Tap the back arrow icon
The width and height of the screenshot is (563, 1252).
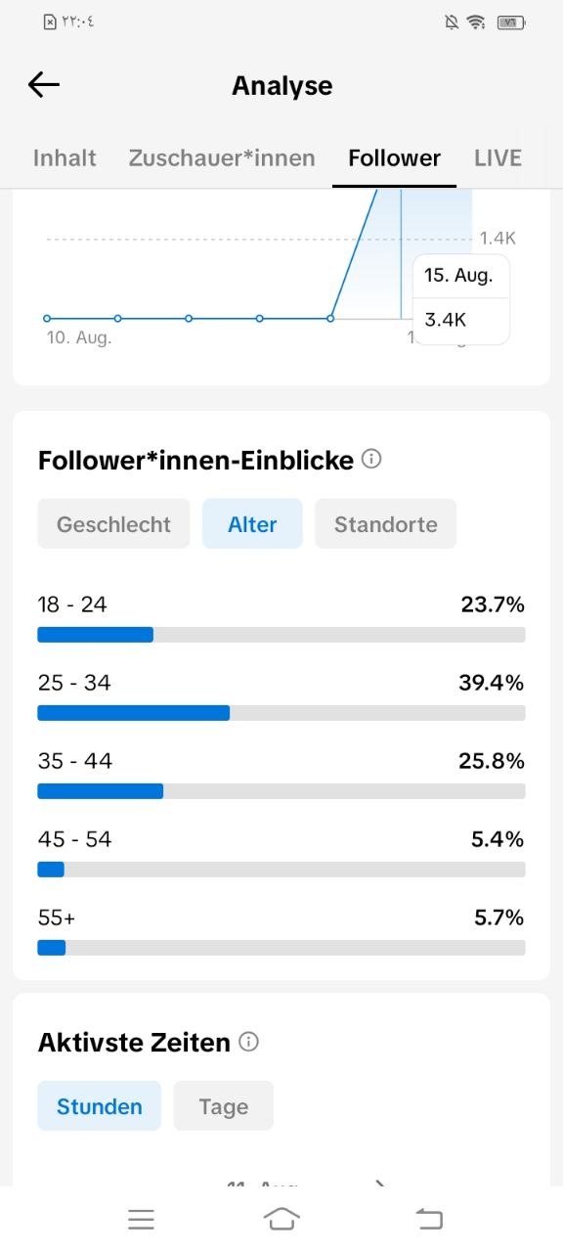[x=44, y=85]
